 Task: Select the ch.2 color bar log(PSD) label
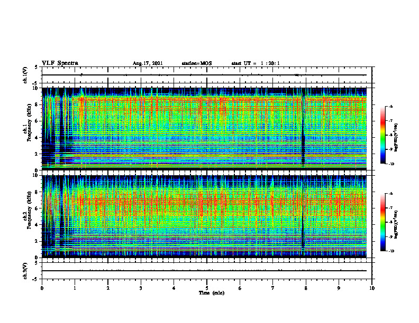396,224
